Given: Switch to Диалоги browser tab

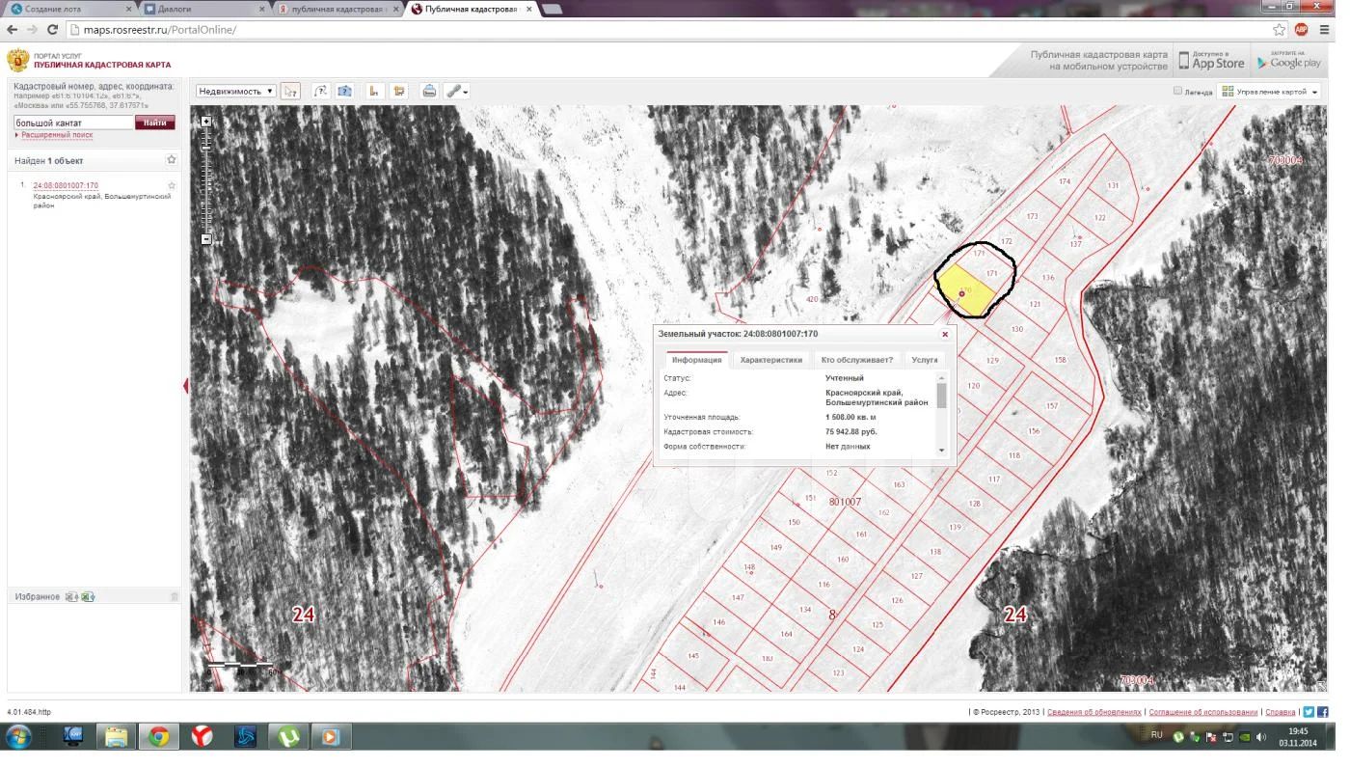Looking at the screenshot, I should 203,9.
